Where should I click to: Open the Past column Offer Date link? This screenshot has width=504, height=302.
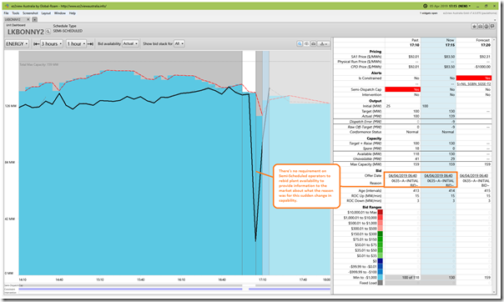click(403, 176)
